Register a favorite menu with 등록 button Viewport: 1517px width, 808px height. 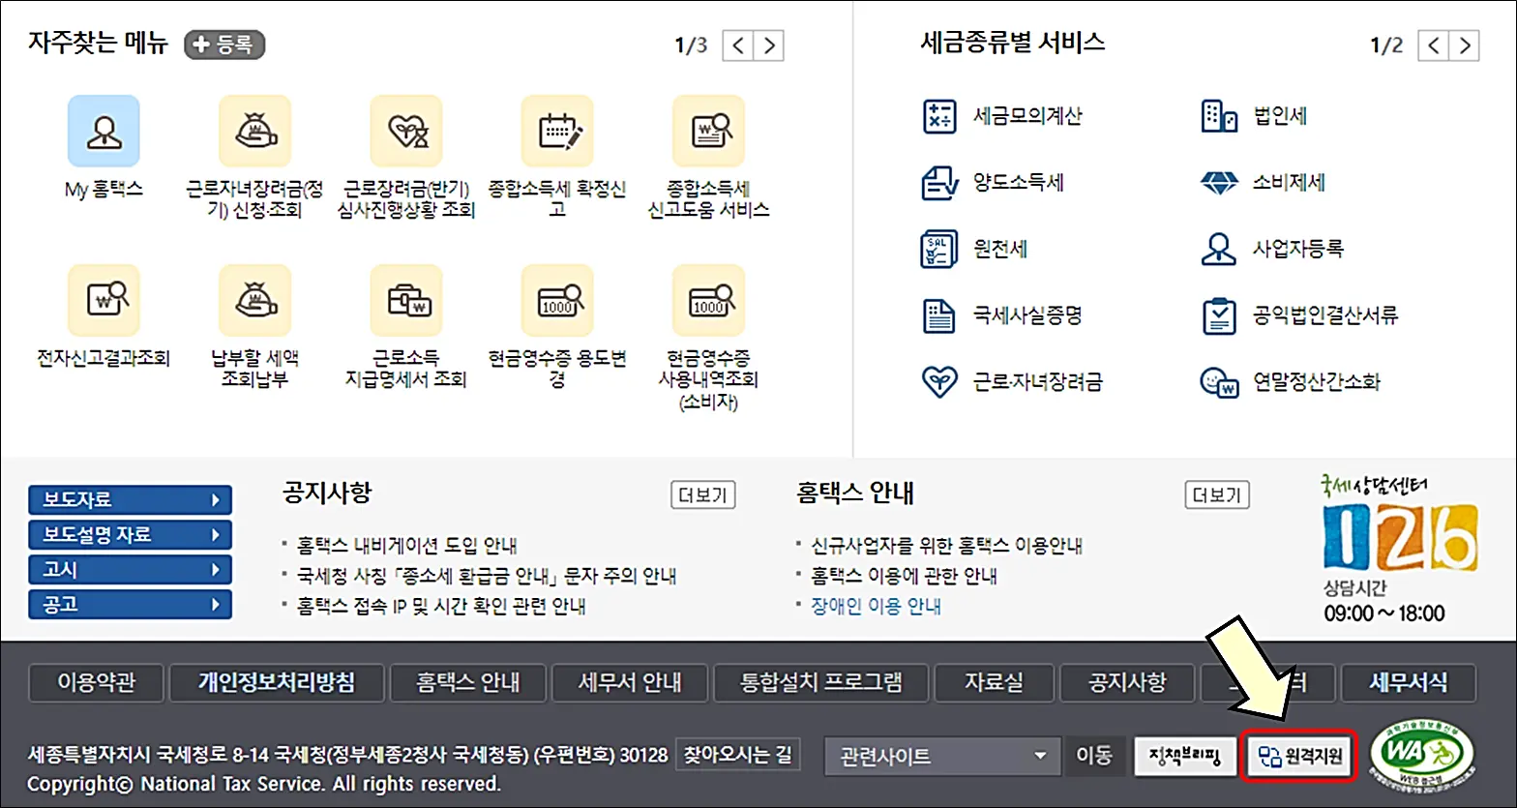coord(224,45)
